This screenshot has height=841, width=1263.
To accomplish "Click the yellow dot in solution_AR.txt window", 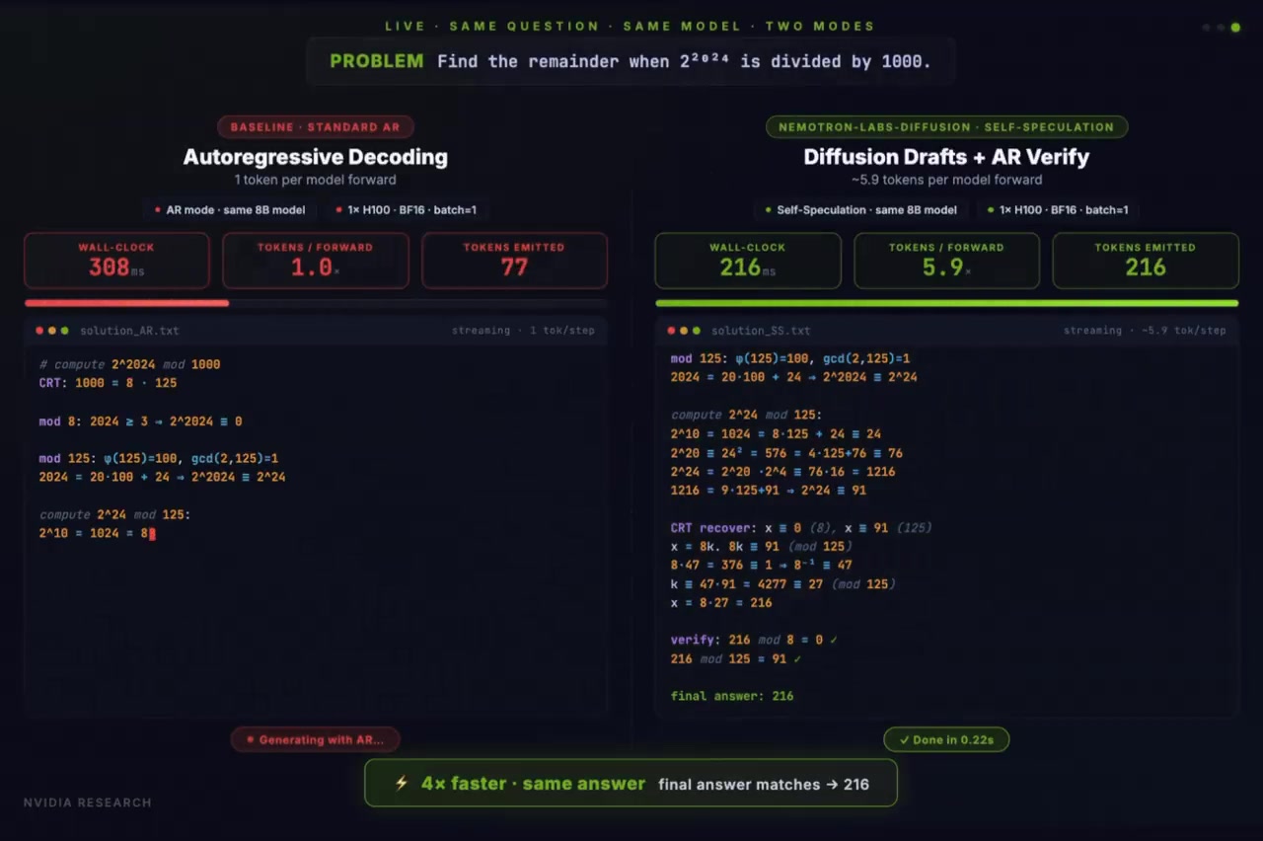I will pos(52,331).
